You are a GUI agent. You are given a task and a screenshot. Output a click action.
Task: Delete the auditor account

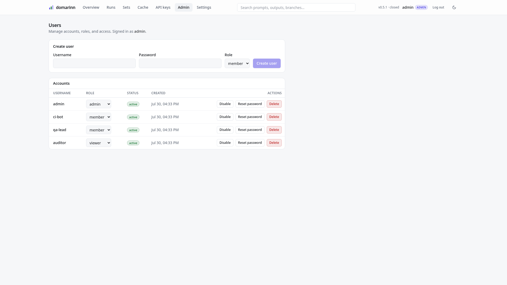pyautogui.click(x=274, y=143)
